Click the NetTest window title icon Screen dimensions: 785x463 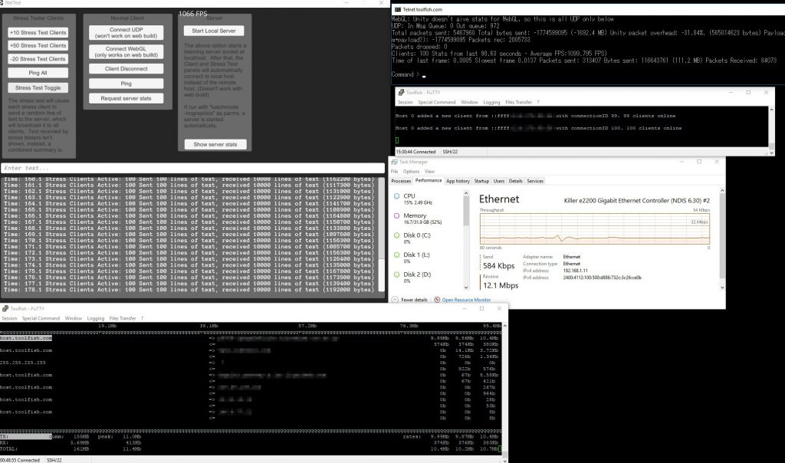pyautogui.click(x=2, y=3)
